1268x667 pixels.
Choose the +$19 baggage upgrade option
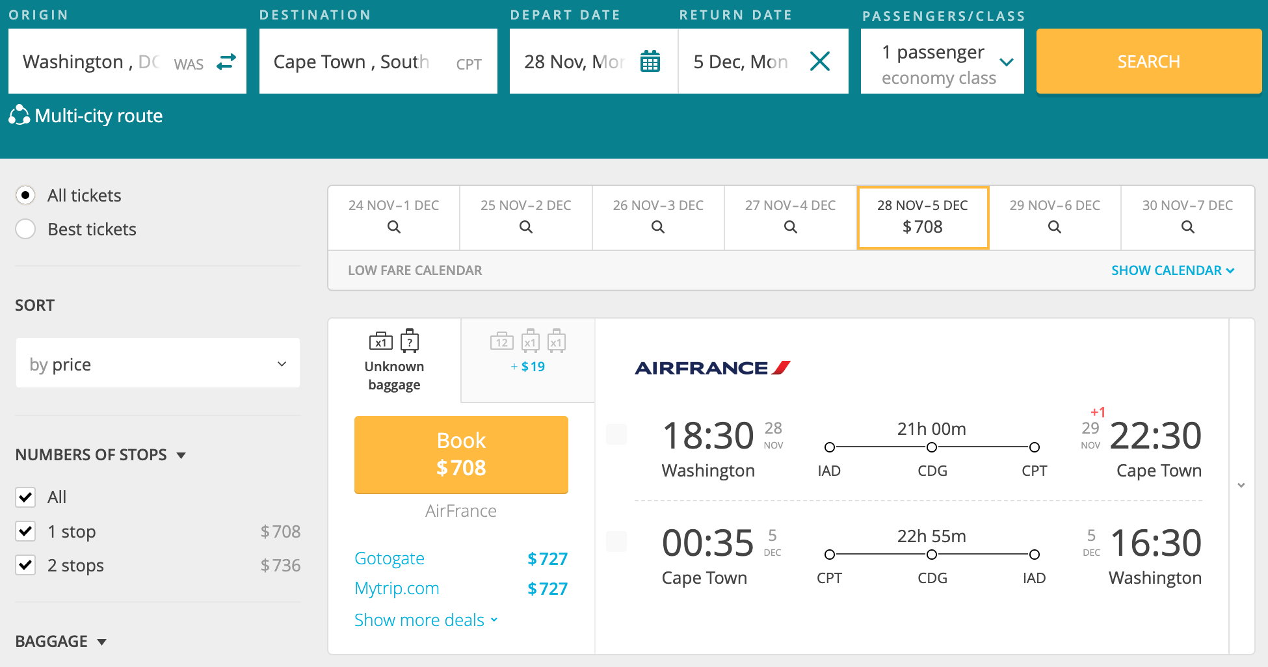point(528,352)
